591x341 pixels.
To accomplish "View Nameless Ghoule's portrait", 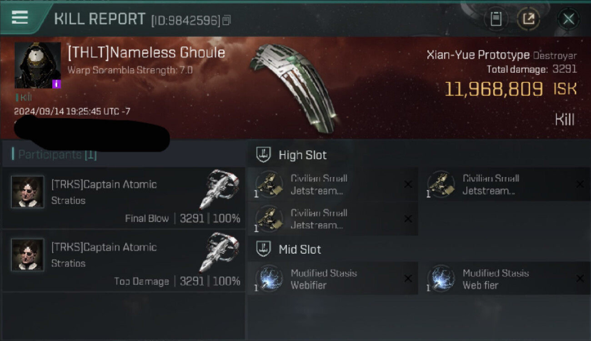I will click(38, 65).
